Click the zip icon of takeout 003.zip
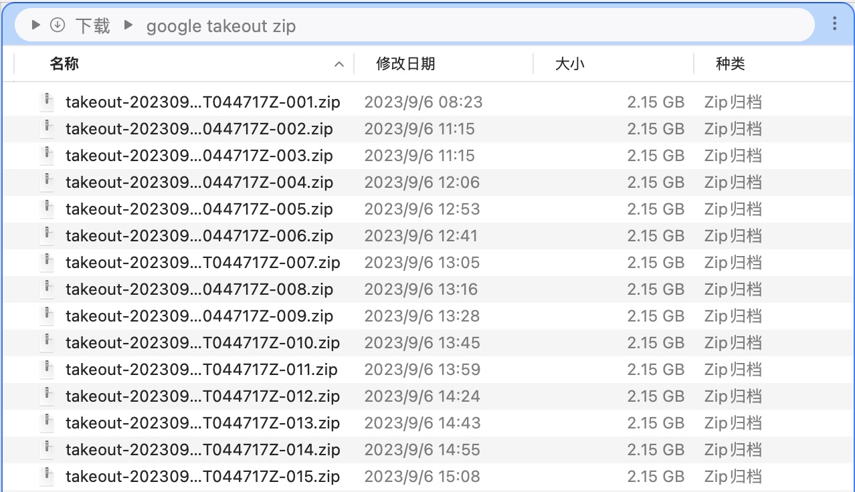This screenshot has height=492, width=855. pos(47,154)
